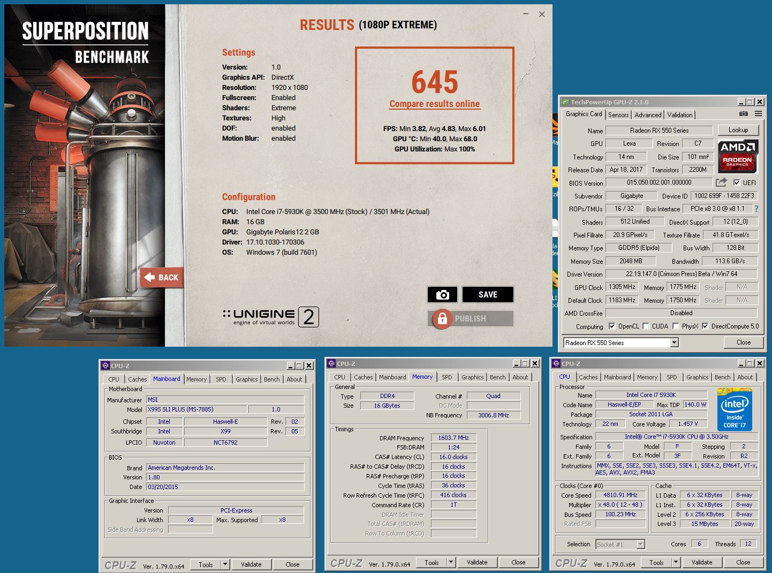The width and height of the screenshot is (772, 573).
Task: Switch to Advanced tab in GPU-Z
Action: click(x=648, y=114)
